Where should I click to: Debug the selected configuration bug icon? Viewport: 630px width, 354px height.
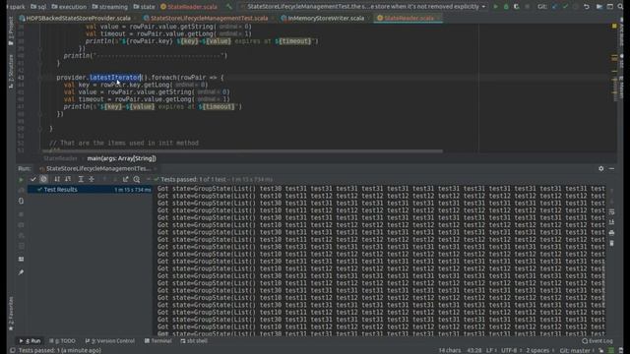click(506, 7)
